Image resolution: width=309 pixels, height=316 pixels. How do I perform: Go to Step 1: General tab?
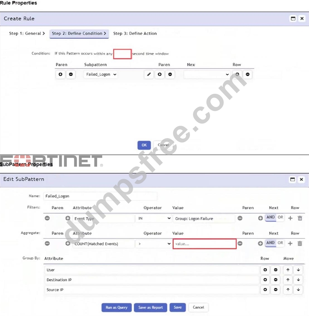27,33
